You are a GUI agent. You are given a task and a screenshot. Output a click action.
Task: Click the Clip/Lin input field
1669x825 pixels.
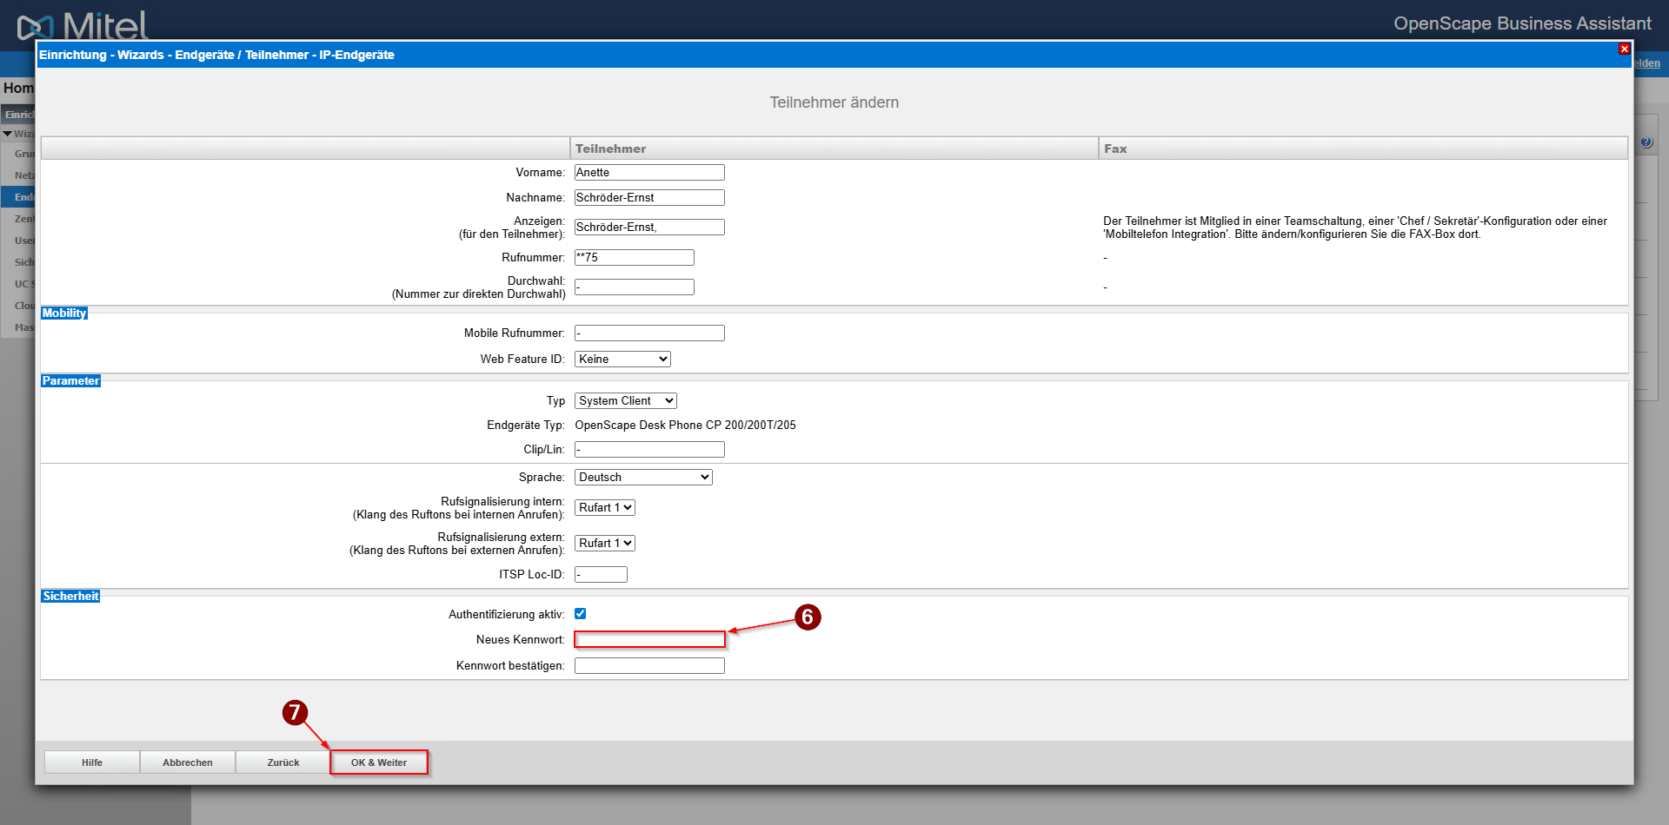(649, 450)
